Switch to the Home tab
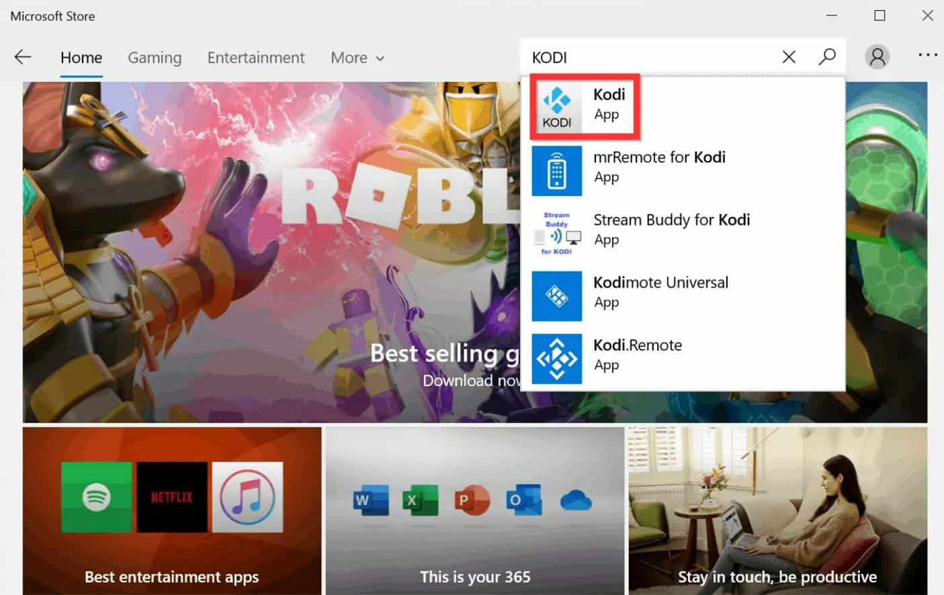This screenshot has height=595, width=944. (x=81, y=58)
